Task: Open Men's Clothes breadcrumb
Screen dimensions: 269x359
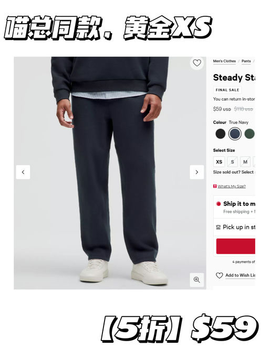Action: (x=224, y=61)
